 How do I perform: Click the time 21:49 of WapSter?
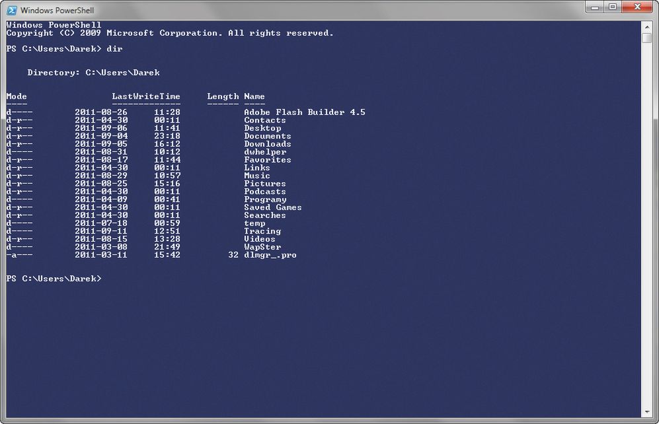pyautogui.click(x=167, y=247)
